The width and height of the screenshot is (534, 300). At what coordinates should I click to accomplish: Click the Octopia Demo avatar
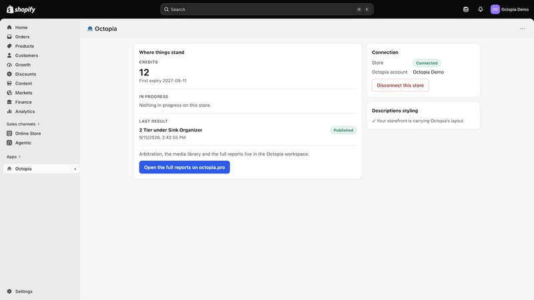point(495,9)
